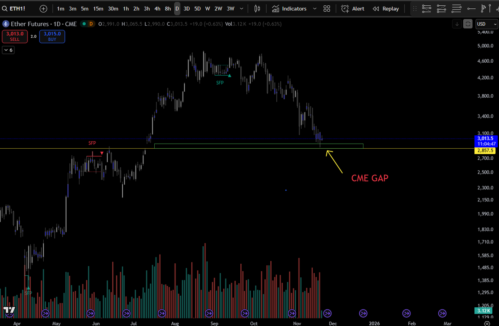Expand the collapsed indicators legend showing 6
The image size is (499, 326).
(8, 50)
